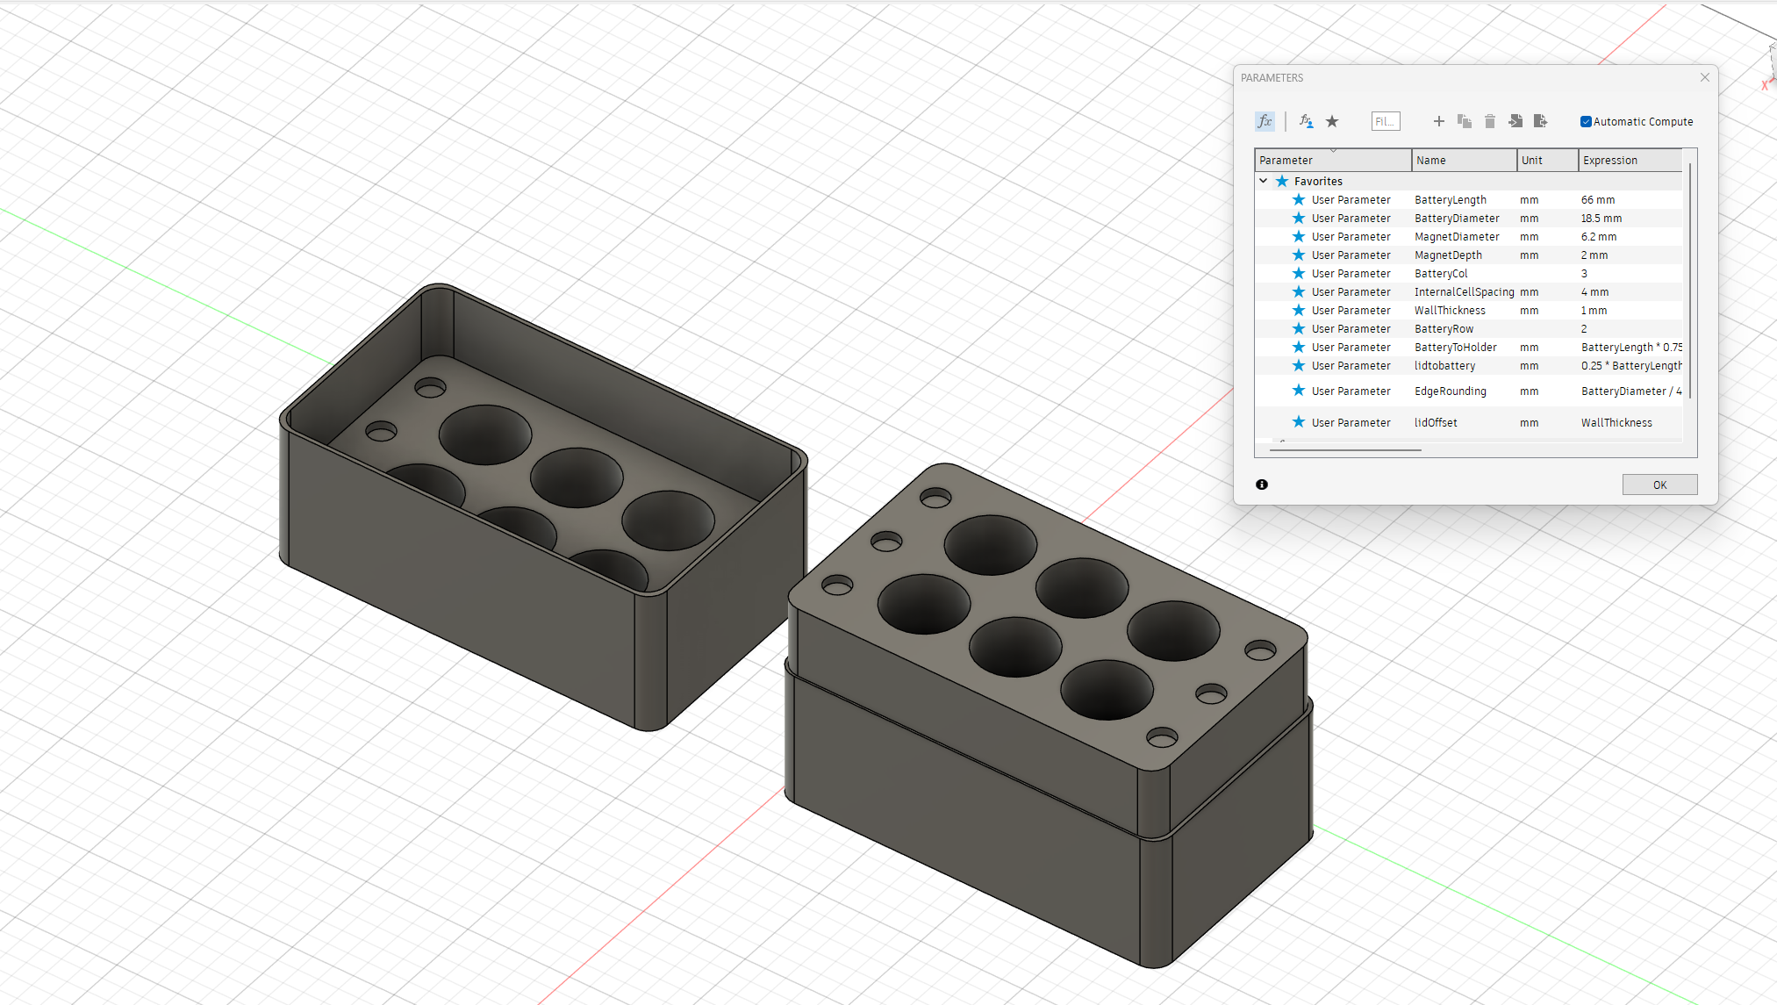Screen dimensions: 1777x1005
Task: Sort by the Parameter column header
Action: (x=1333, y=160)
